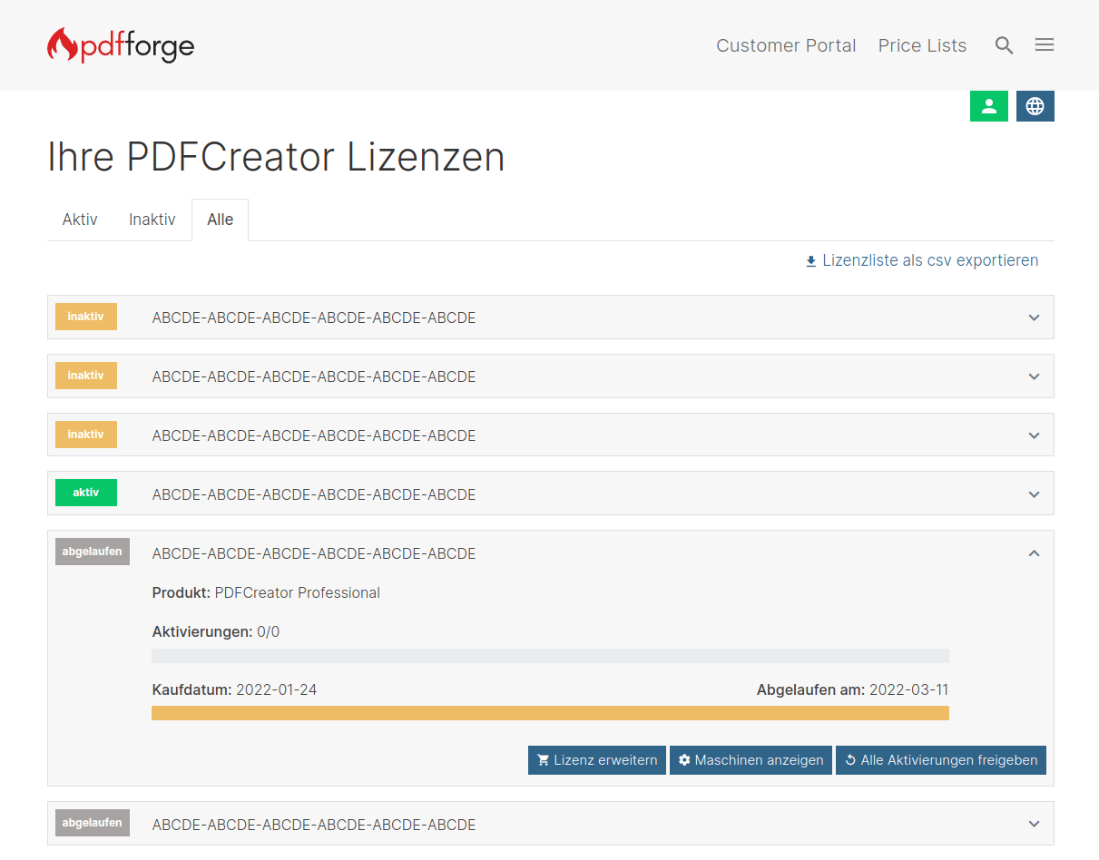Viewport: 1099px width, 860px height.
Task: Click the Aktivierungen: 0/0 text
Action: pyautogui.click(x=216, y=631)
